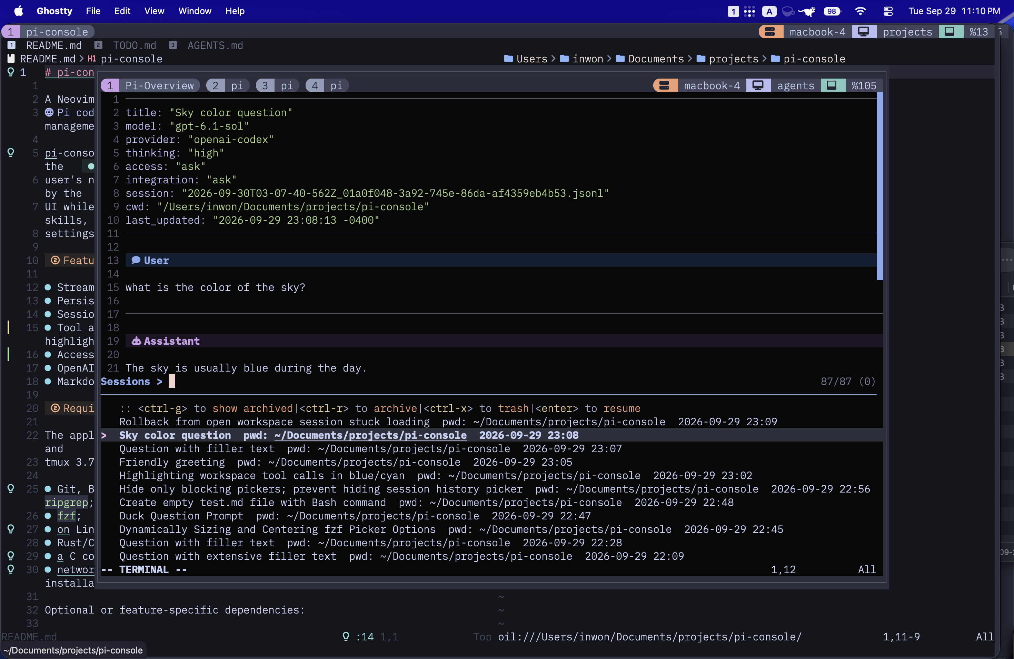Switch to tmux window 2 pi

click(228, 85)
